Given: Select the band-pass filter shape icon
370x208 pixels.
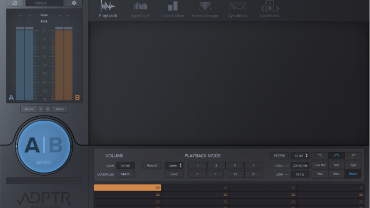Looking at the screenshot, I should coord(336,155).
